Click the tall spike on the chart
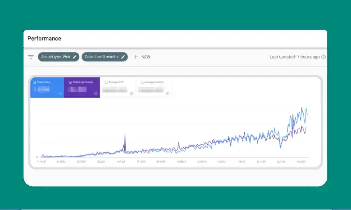The height and width of the screenshot is (210, 351). click(124, 135)
